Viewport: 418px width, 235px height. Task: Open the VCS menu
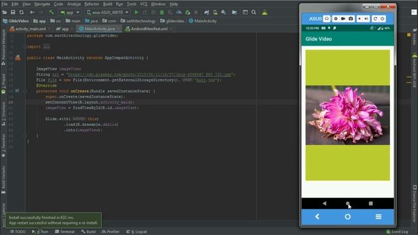(144, 4)
